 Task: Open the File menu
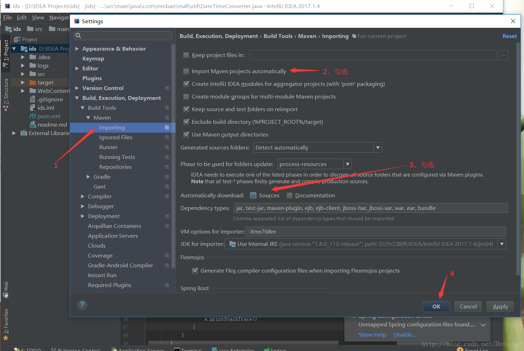click(8, 17)
